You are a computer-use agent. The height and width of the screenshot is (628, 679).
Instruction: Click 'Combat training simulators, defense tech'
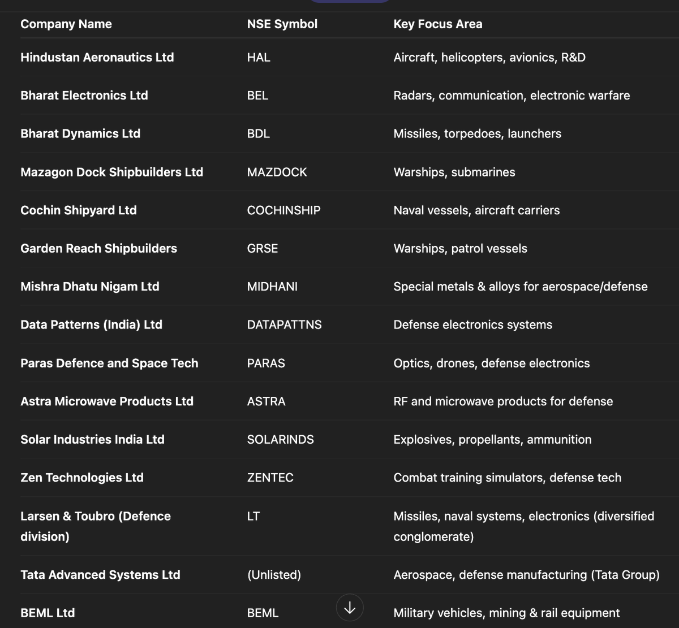508,478
